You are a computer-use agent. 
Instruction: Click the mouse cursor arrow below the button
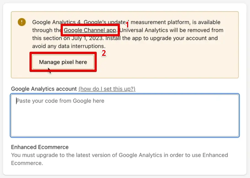pos(49,71)
